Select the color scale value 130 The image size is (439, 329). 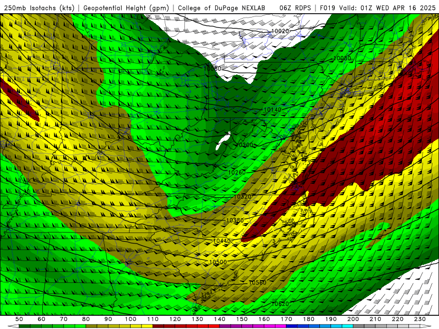click(198, 319)
